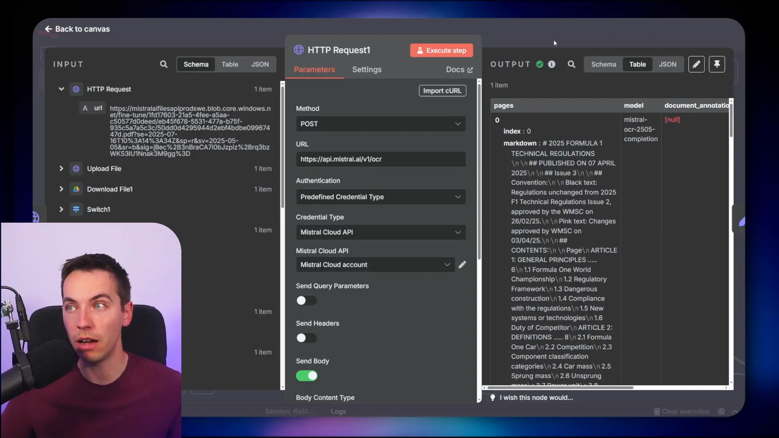The width and height of the screenshot is (779, 438).
Task: Edit output with pencil button
Action: pos(696,64)
